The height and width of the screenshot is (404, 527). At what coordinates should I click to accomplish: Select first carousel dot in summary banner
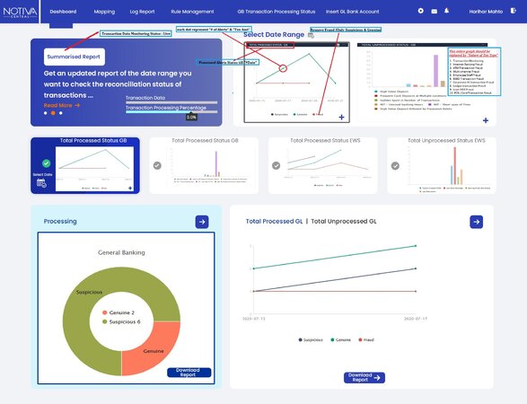click(x=46, y=113)
